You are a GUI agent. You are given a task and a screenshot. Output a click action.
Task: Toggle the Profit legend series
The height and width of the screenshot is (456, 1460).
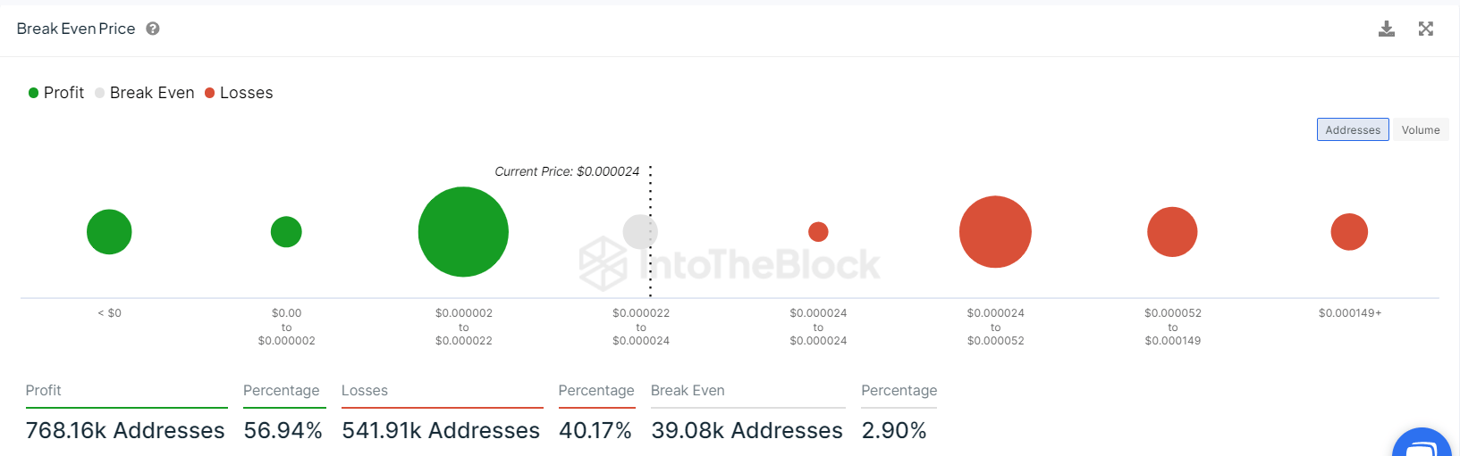[x=56, y=93]
